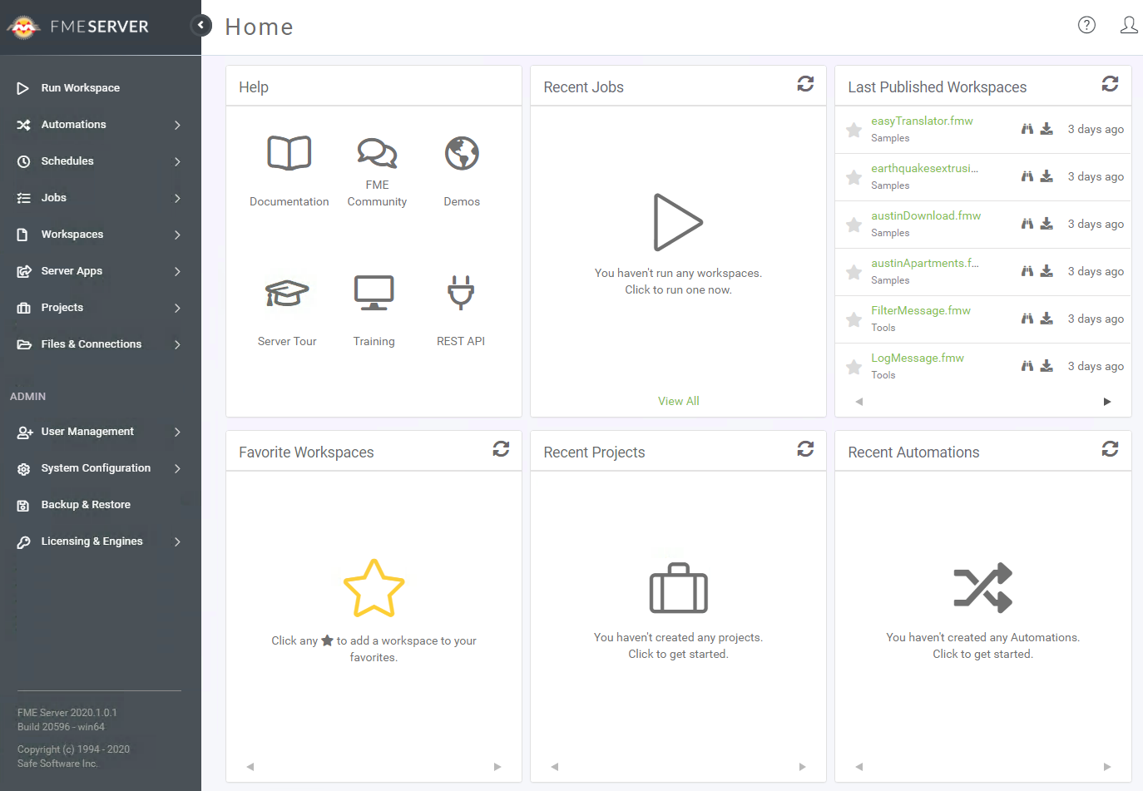Expand the Automations menu chevron
Viewport: 1143px width, 791px height.
click(x=177, y=125)
